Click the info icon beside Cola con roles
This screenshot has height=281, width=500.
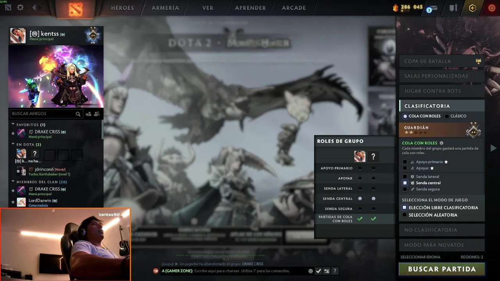(441, 143)
